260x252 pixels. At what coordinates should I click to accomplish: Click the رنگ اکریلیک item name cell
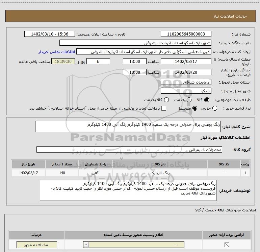pyautogui.click(x=160, y=173)
